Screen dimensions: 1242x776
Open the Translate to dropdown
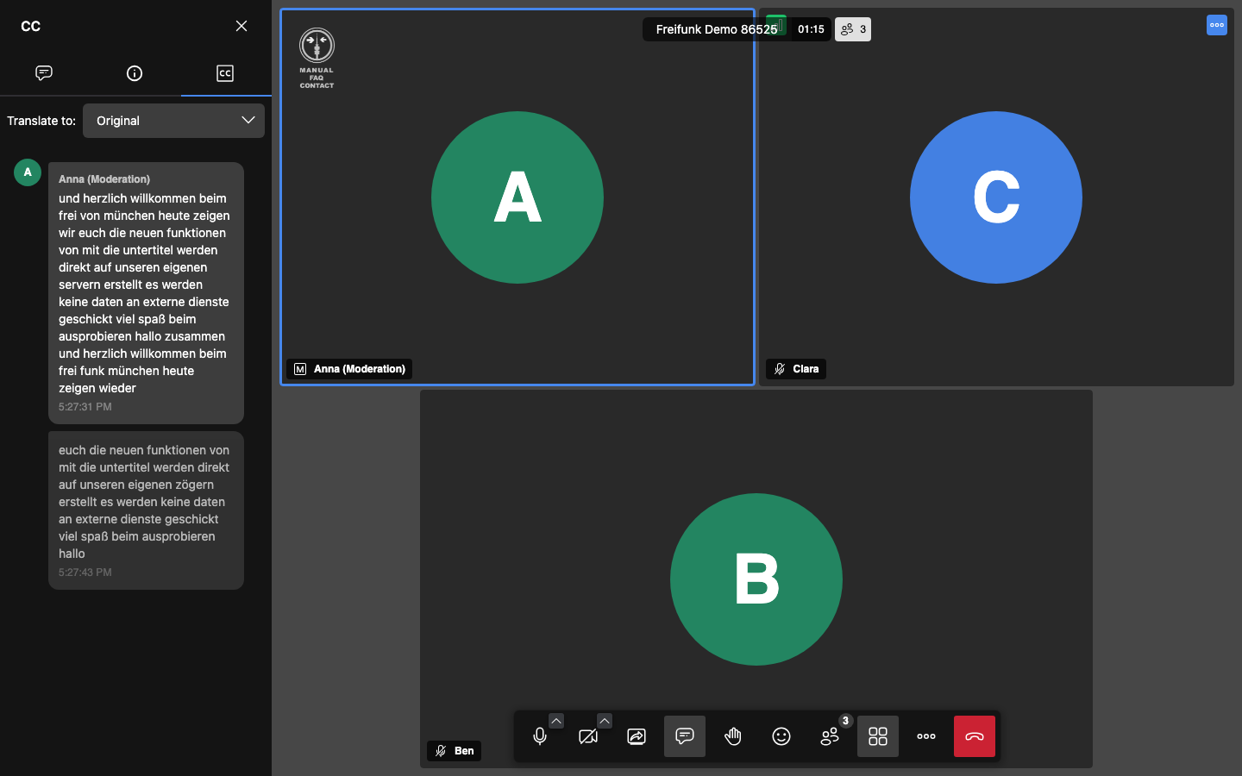pos(173,121)
